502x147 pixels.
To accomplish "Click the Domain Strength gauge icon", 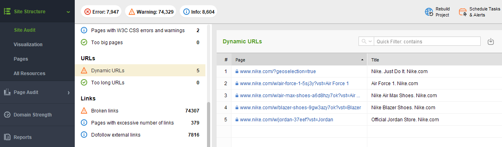I will 7,115.
